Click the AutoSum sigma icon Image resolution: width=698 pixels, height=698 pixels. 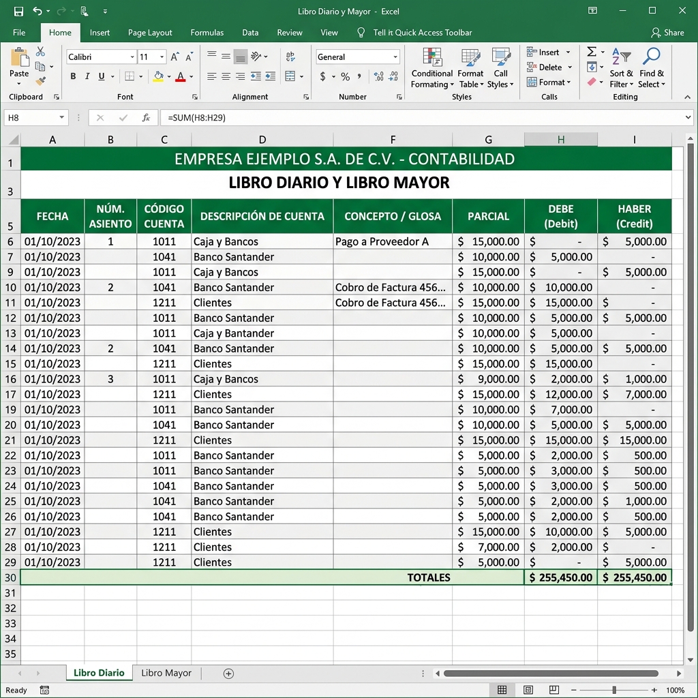[x=592, y=52]
